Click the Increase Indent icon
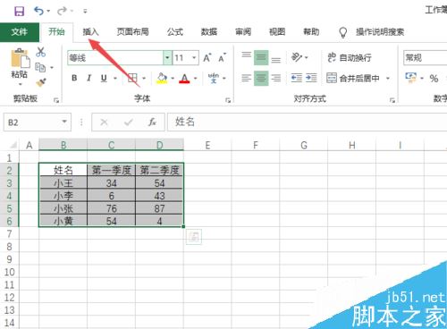The image size is (447, 329). [311, 78]
